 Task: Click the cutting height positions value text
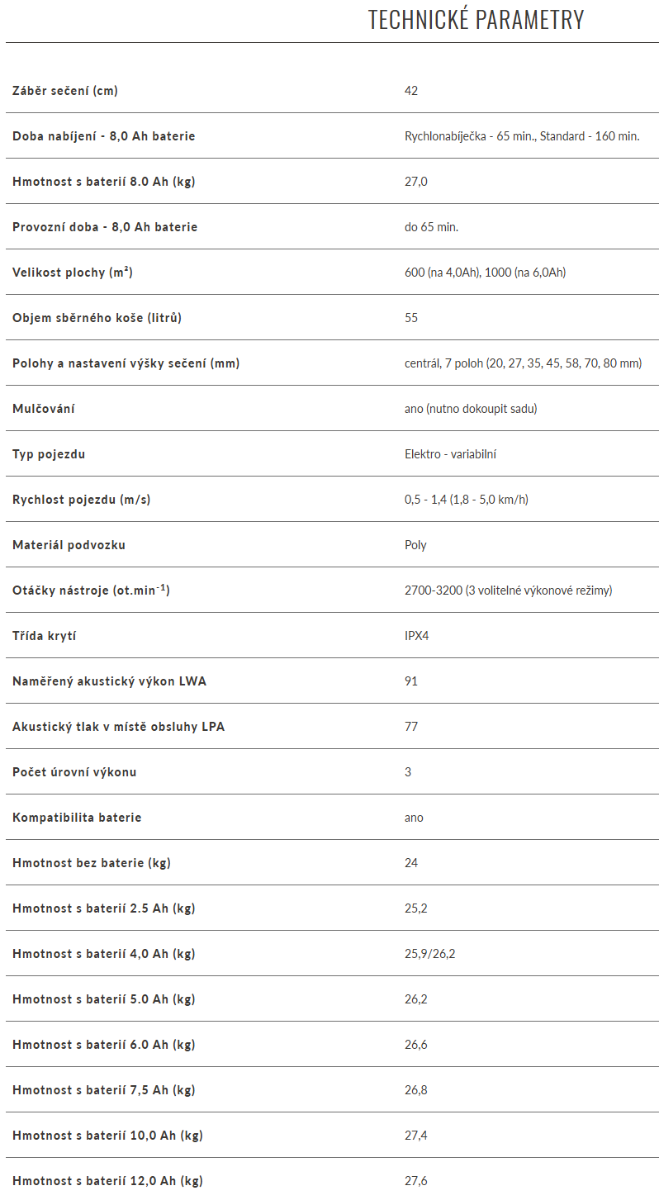tap(523, 363)
